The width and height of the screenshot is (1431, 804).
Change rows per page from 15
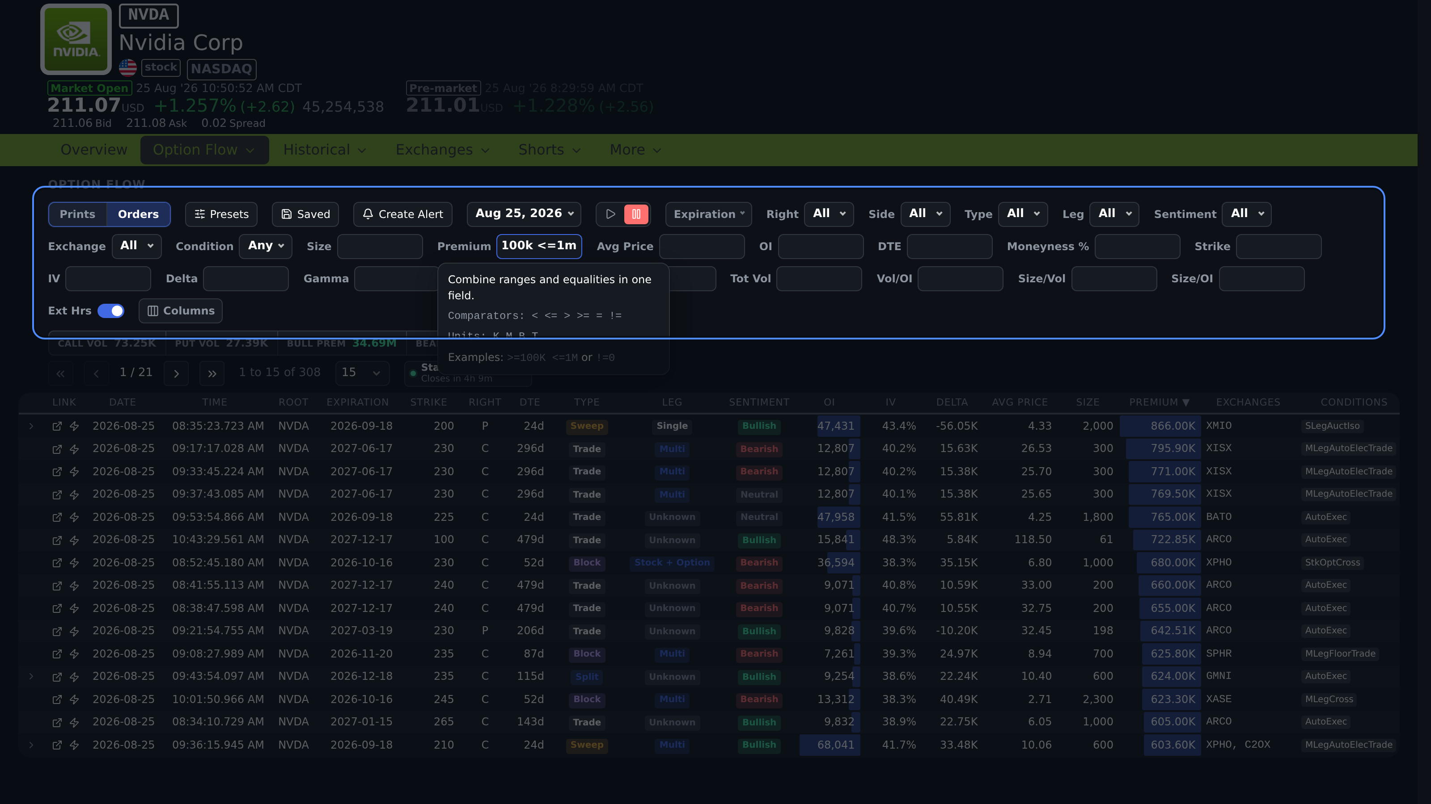(362, 373)
